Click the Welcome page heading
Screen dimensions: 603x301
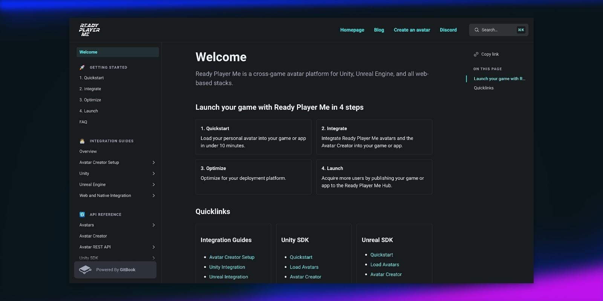click(x=221, y=57)
